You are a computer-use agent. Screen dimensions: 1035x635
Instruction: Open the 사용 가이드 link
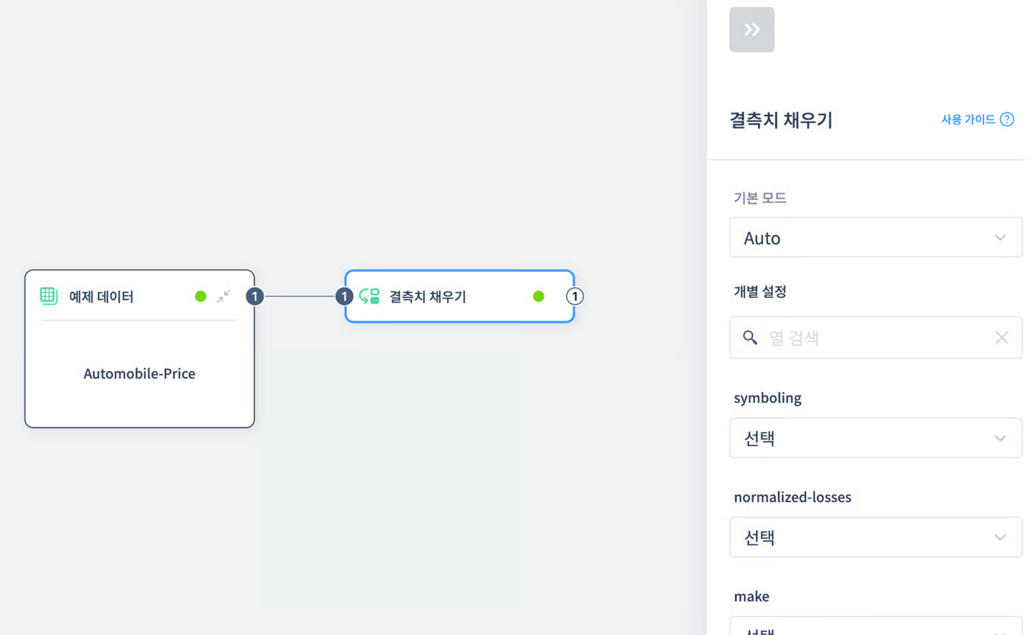point(966,119)
